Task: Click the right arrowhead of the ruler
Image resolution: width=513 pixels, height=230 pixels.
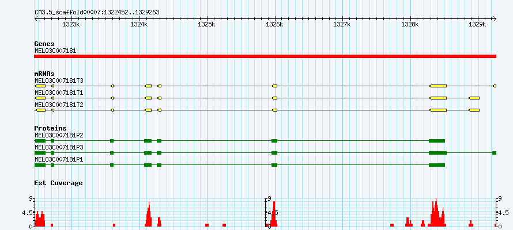Action: [495, 18]
